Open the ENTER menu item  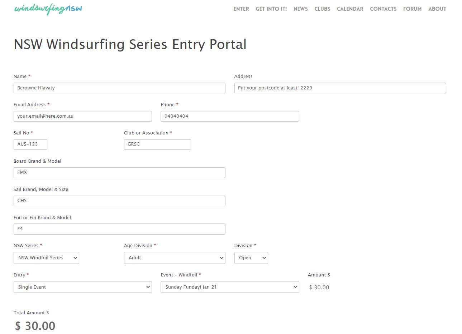point(241,9)
